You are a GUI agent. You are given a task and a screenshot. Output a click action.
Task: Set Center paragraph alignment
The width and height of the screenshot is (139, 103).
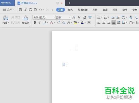(x=104, y=22)
